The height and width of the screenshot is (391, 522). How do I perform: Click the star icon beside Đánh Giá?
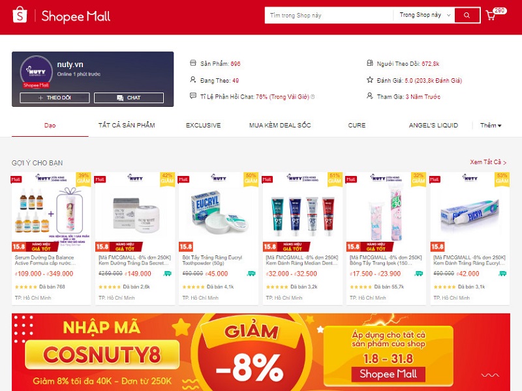pos(369,80)
